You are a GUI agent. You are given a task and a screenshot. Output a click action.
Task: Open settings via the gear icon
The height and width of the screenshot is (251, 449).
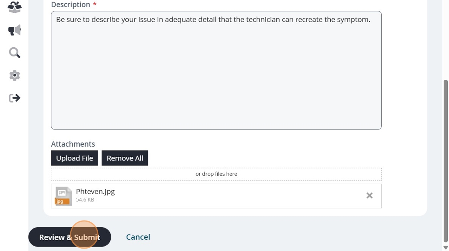(14, 75)
